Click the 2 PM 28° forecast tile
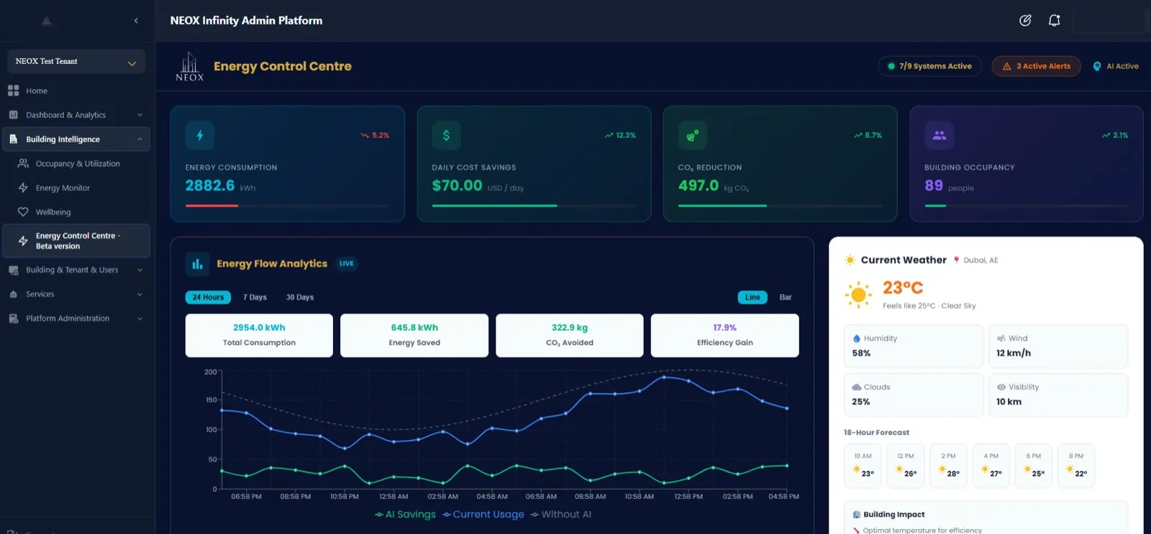Viewport: 1151px width, 534px height. pos(948,466)
